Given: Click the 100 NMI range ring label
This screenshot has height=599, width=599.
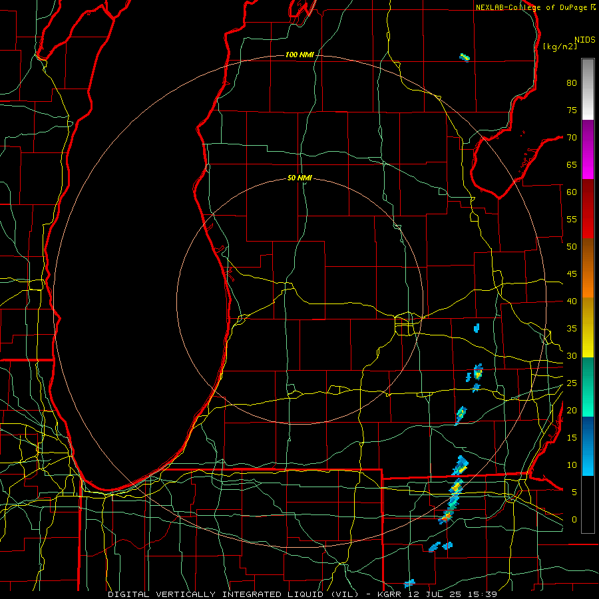Looking at the screenshot, I should point(299,55).
